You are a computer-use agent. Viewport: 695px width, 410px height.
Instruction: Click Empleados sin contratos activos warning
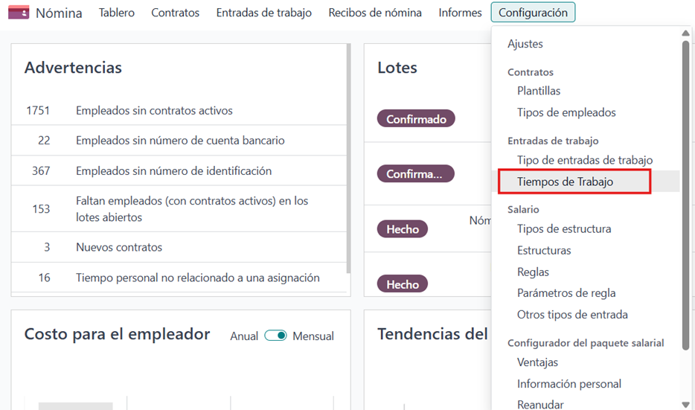(154, 110)
